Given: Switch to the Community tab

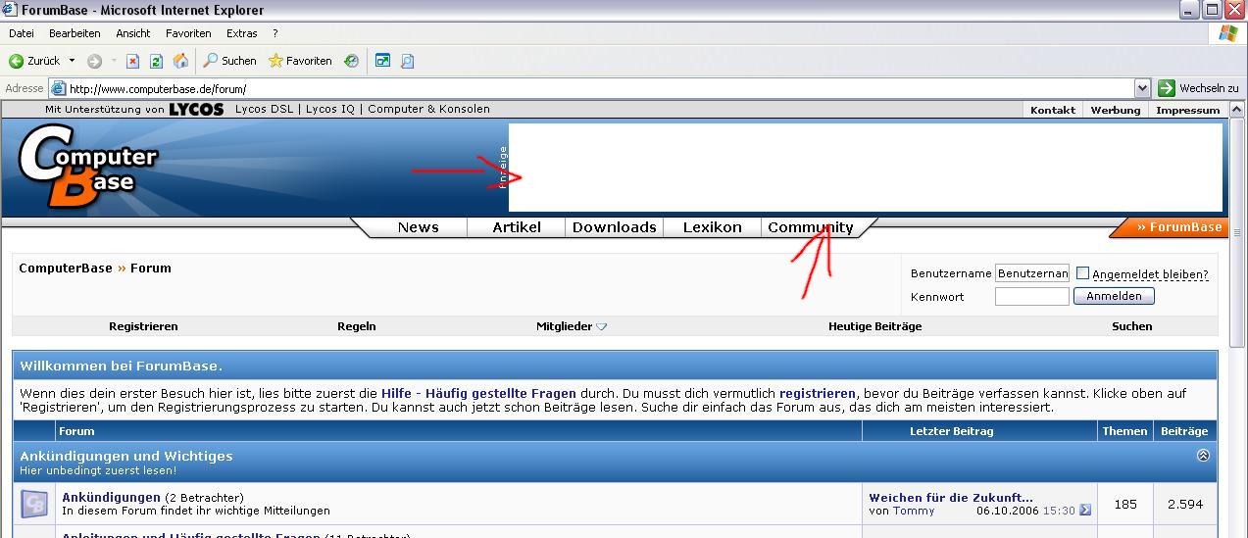Looking at the screenshot, I should (811, 227).
